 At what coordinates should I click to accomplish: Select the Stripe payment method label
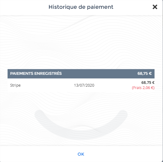[15, 85]
